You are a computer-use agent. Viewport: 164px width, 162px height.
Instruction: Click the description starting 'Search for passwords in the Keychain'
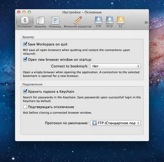point(82,99)
